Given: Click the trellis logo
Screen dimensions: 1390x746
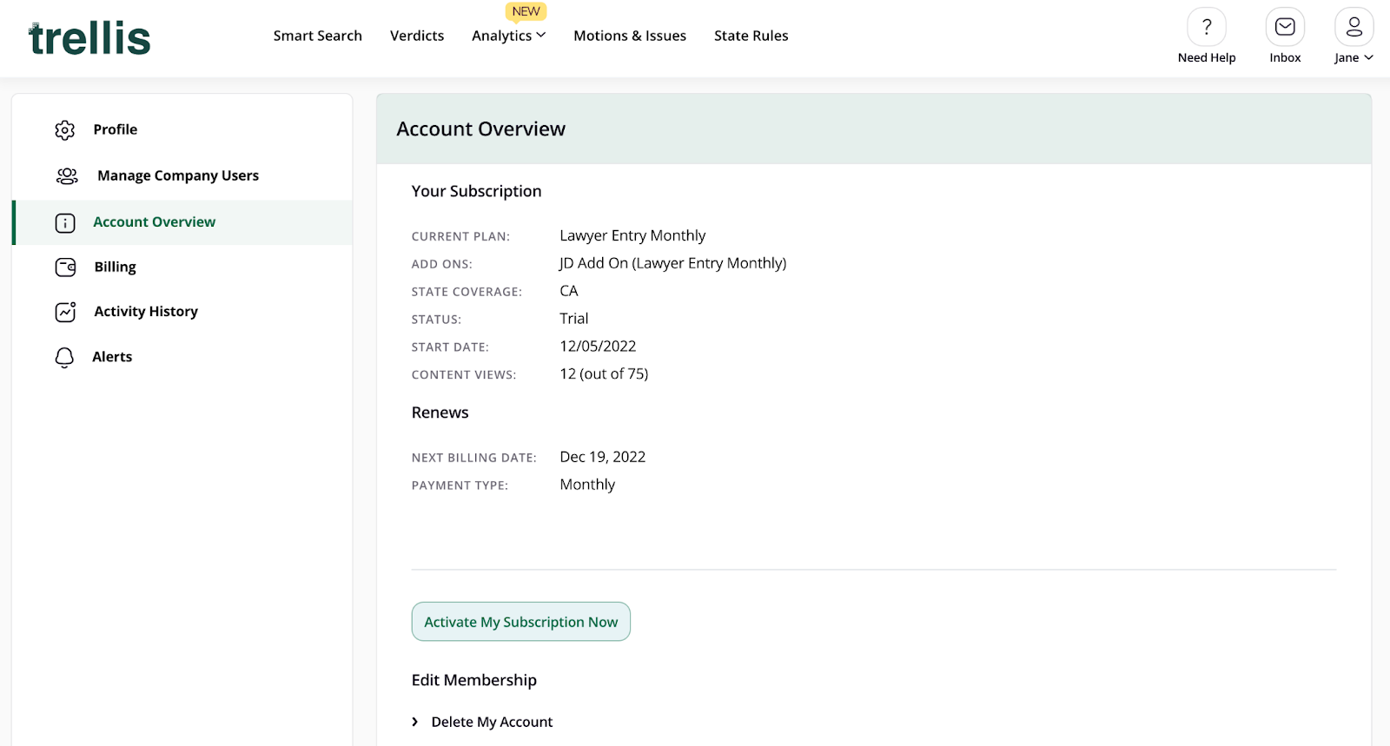Looking at the screenshot, I should click(89, 38).
